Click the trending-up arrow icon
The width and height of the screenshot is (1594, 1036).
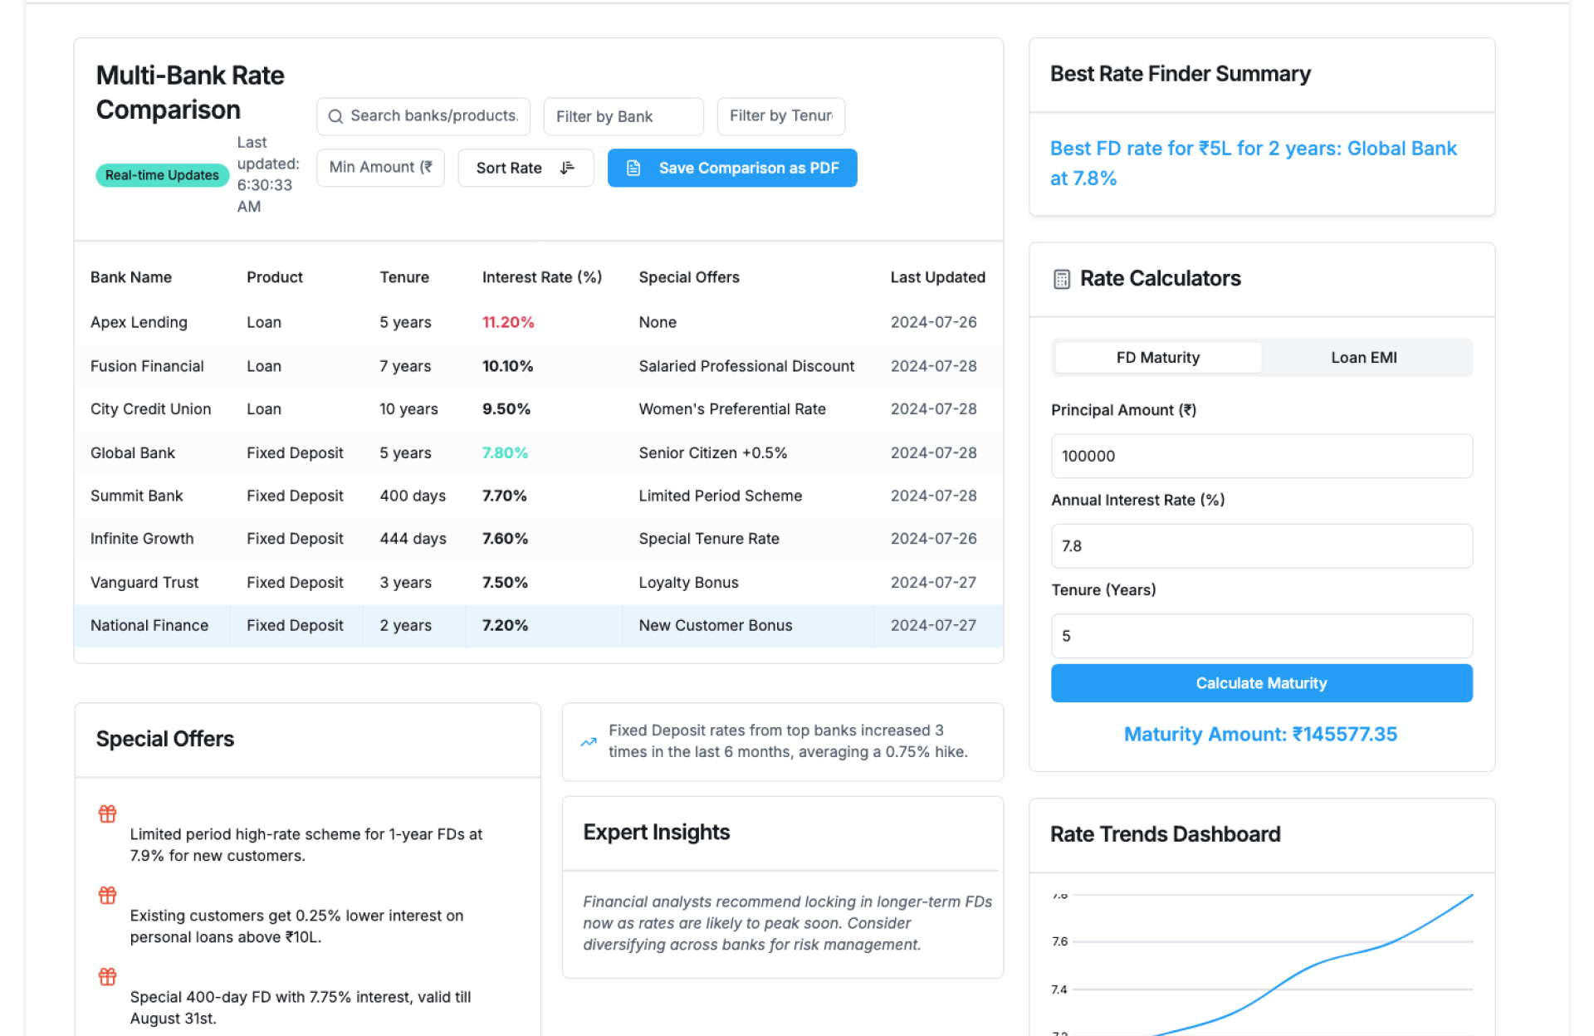coord(589,742)
